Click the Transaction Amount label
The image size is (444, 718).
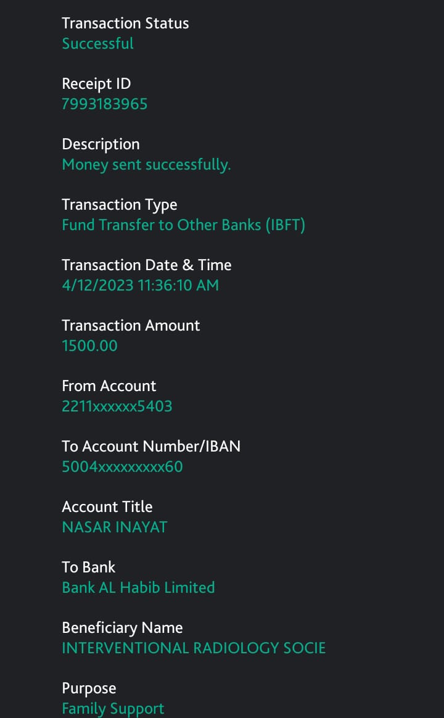click(x=131, y=326)
